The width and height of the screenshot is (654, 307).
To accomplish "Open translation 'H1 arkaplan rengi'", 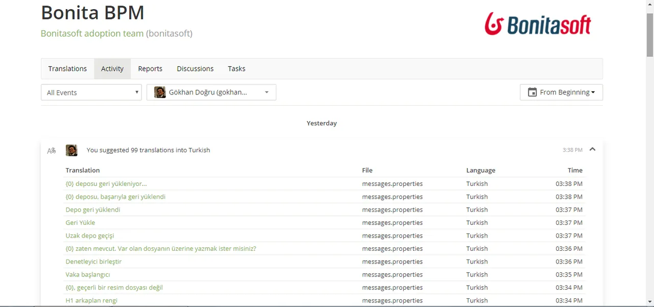I will [x=91, y=300].
